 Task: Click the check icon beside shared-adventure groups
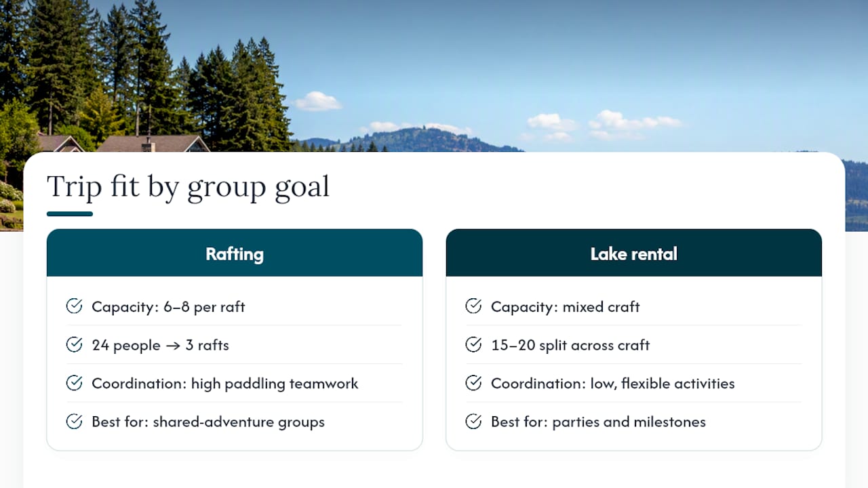tap(74, 422)
